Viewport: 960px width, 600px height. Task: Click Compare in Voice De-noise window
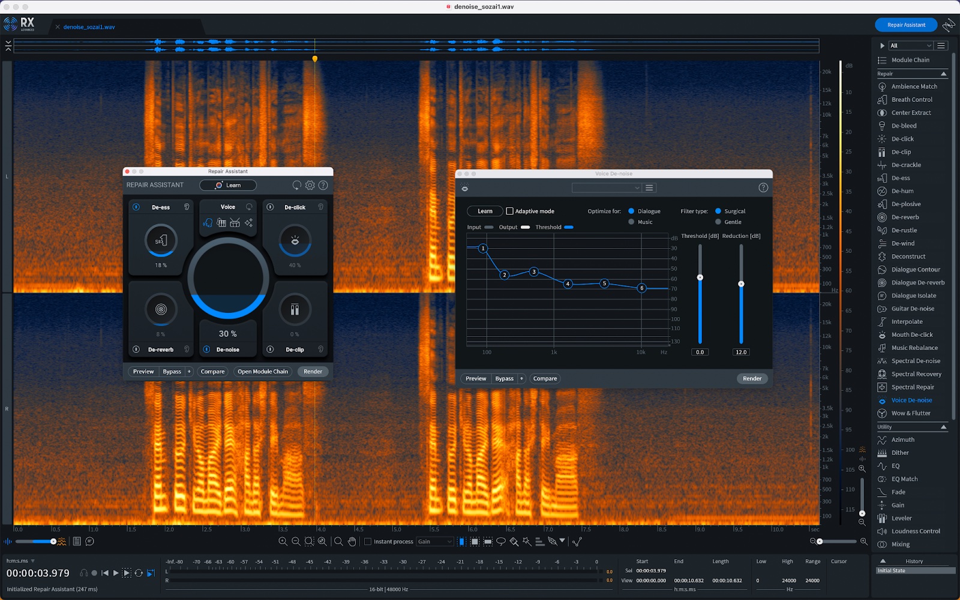pyautogui.click(x=545, y=378)
